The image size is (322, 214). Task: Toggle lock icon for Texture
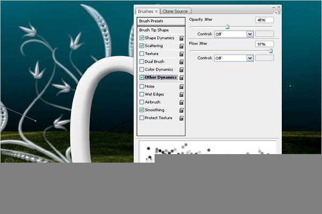pyautogui.click(x=181, y=54)
